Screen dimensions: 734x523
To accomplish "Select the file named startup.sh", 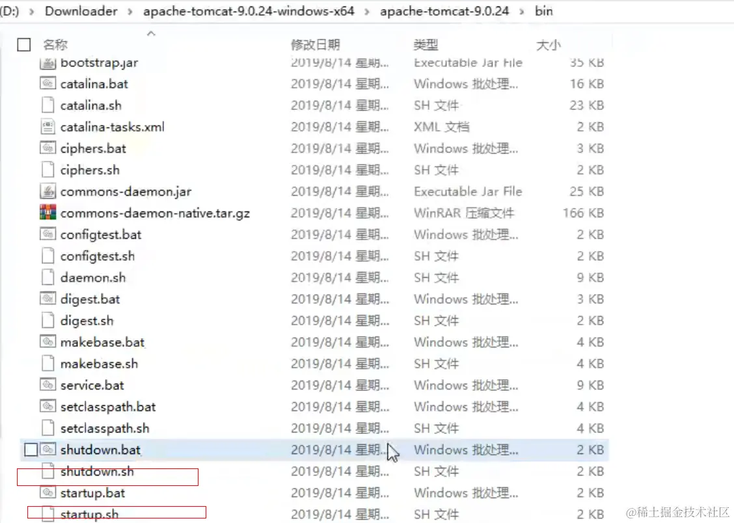I will coord(89,515).
